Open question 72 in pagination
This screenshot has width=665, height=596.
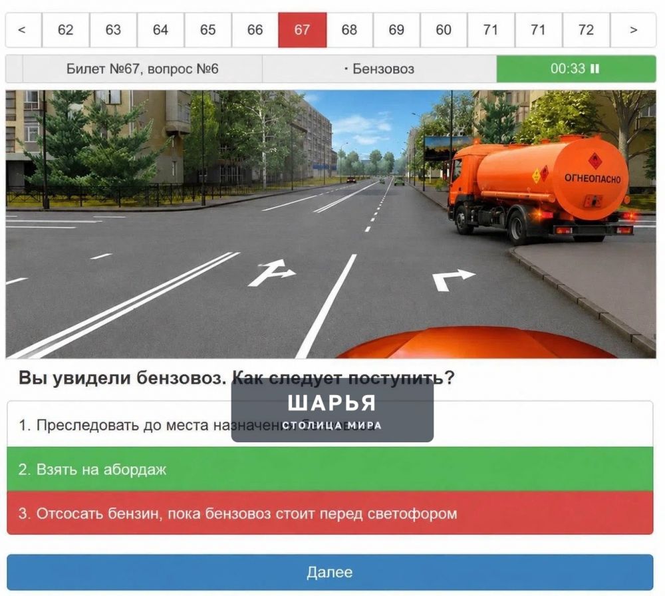click(586, 30)
